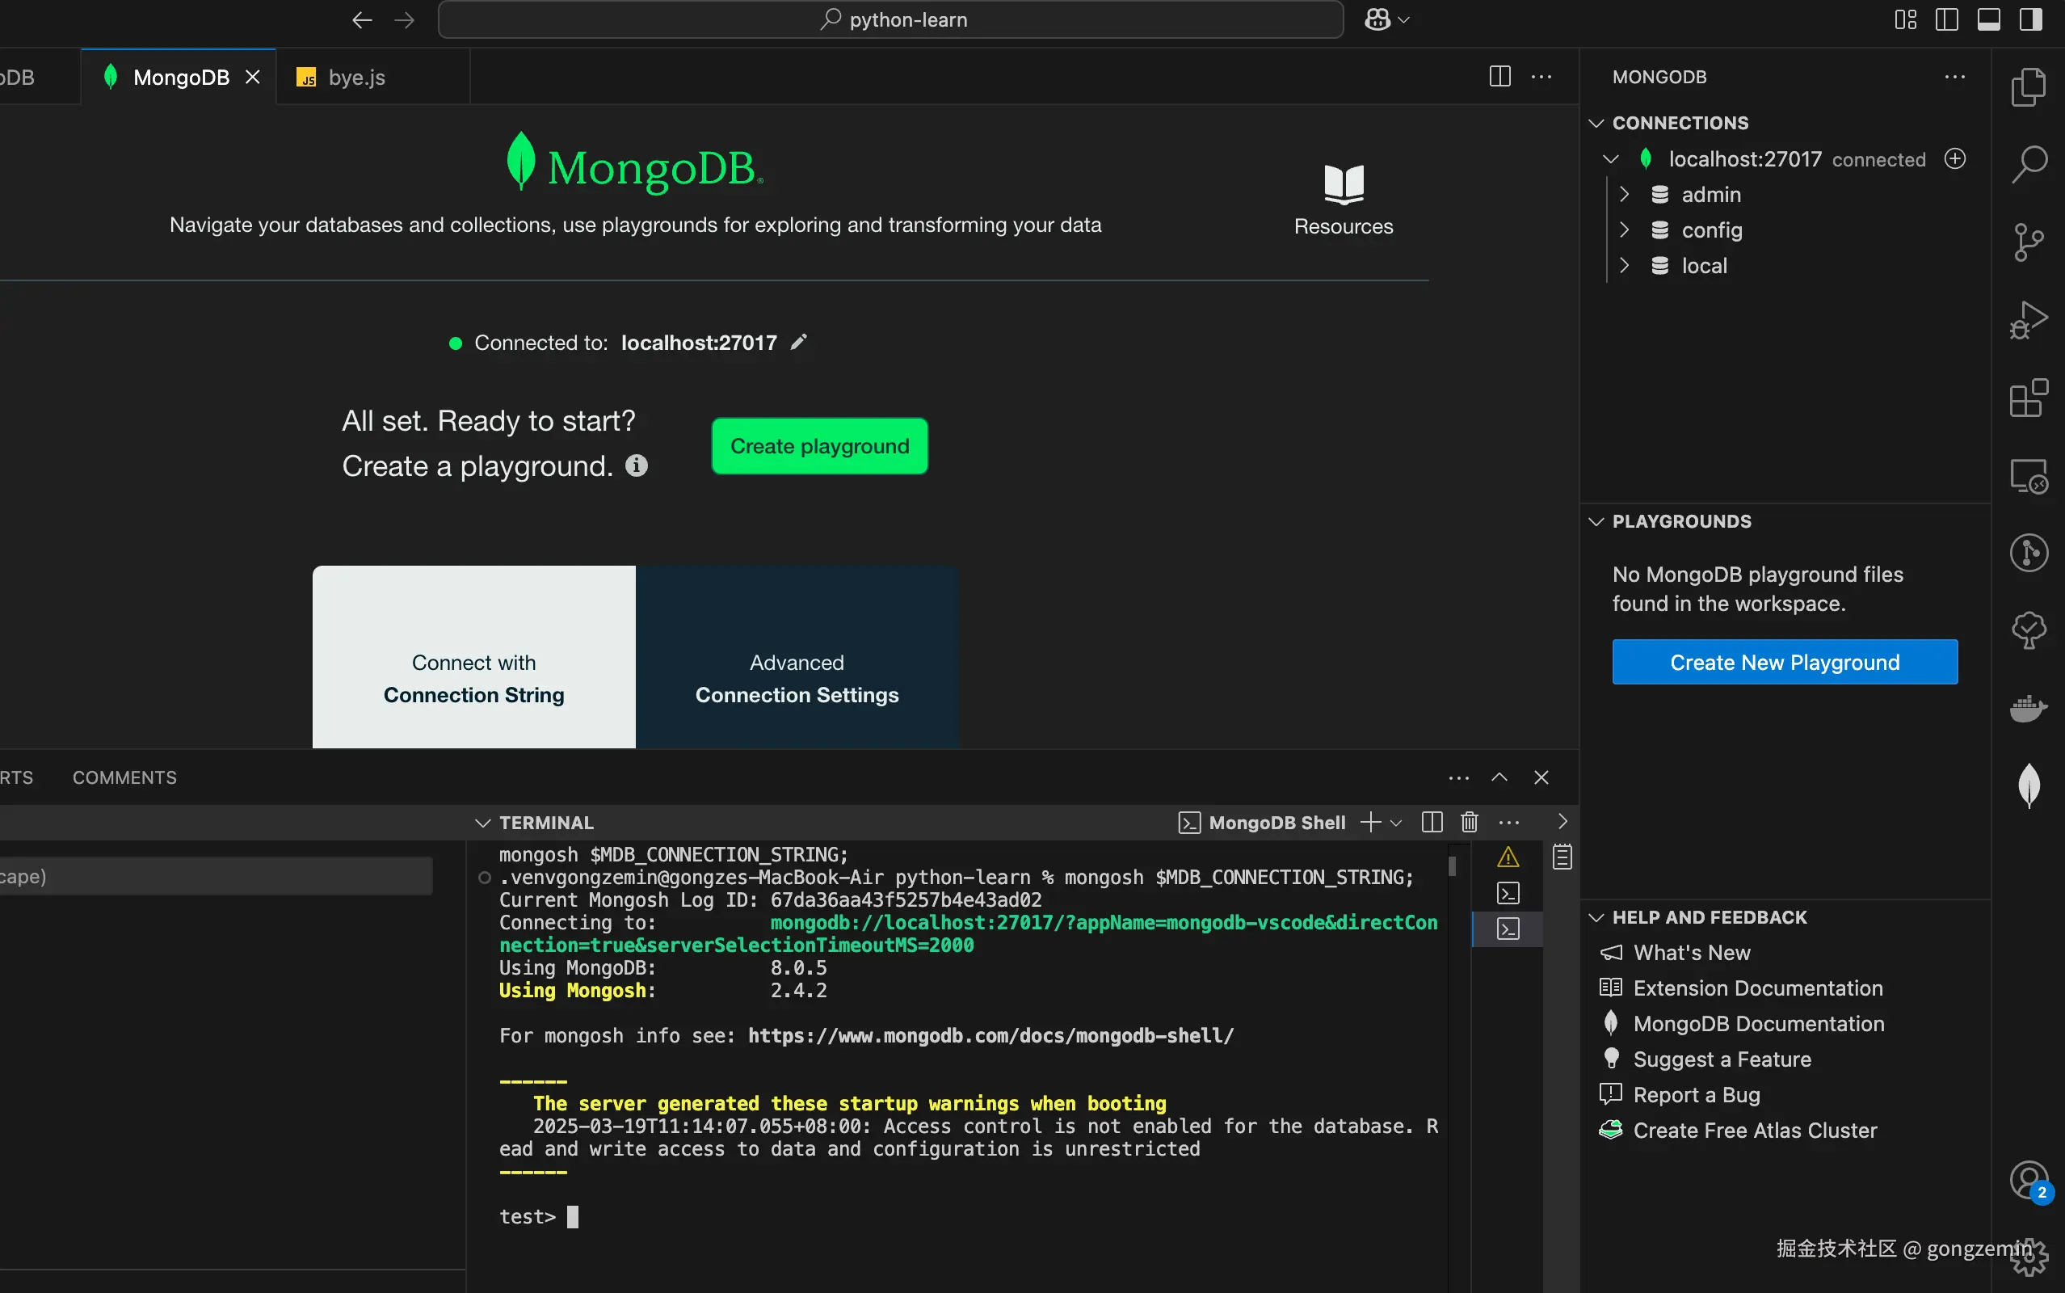The image size is (2065, 1293).
Task: Toggle the secondary side bar layout button
Action: tap(2031, 19)
